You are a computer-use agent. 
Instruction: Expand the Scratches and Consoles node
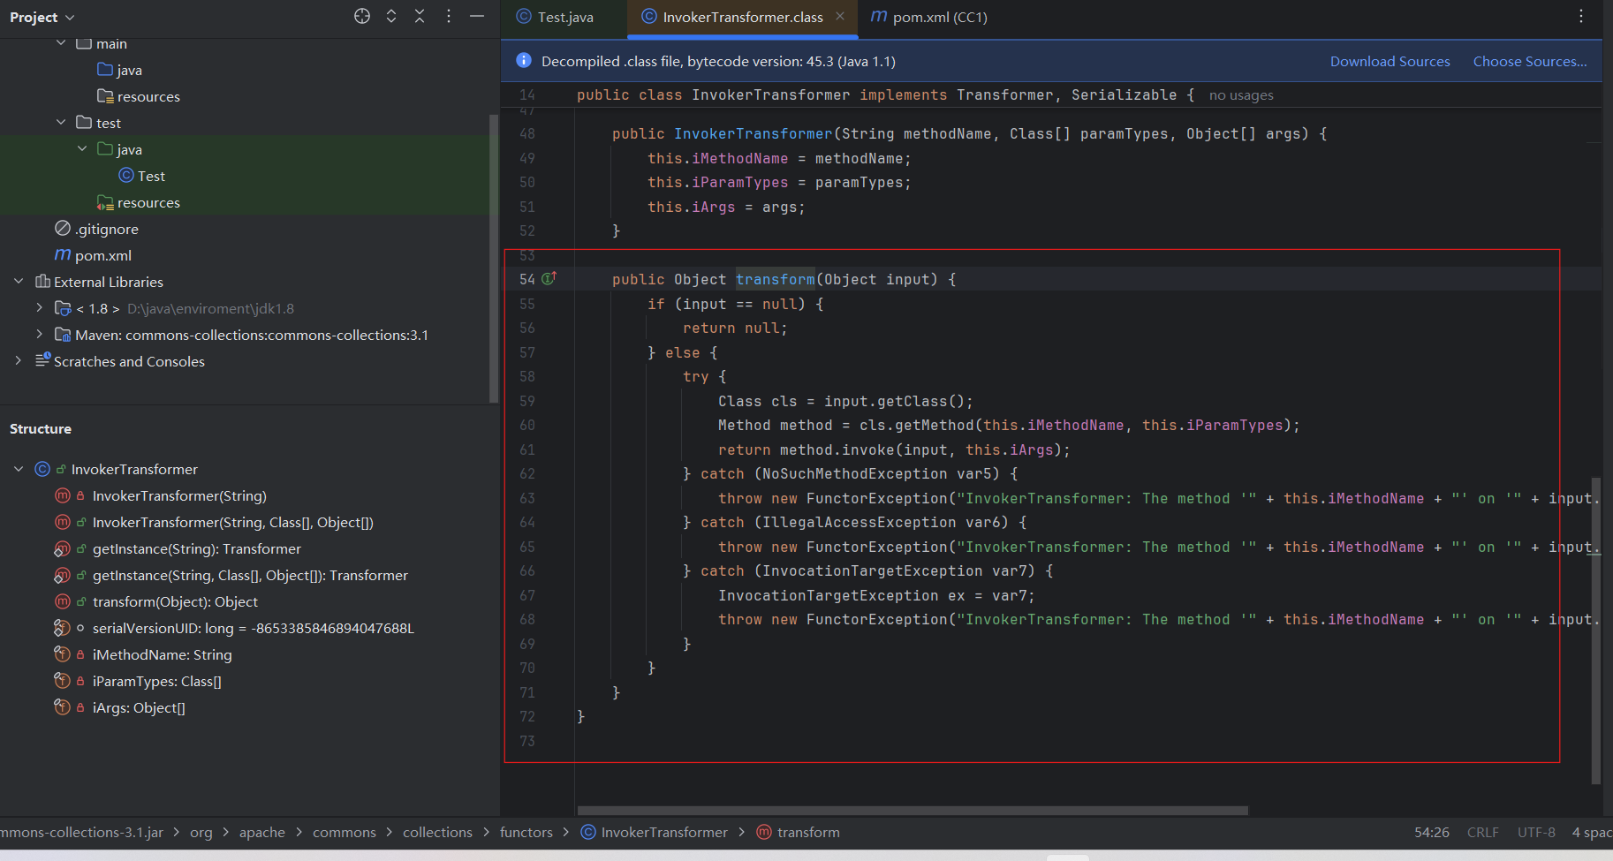click(19, 361)
